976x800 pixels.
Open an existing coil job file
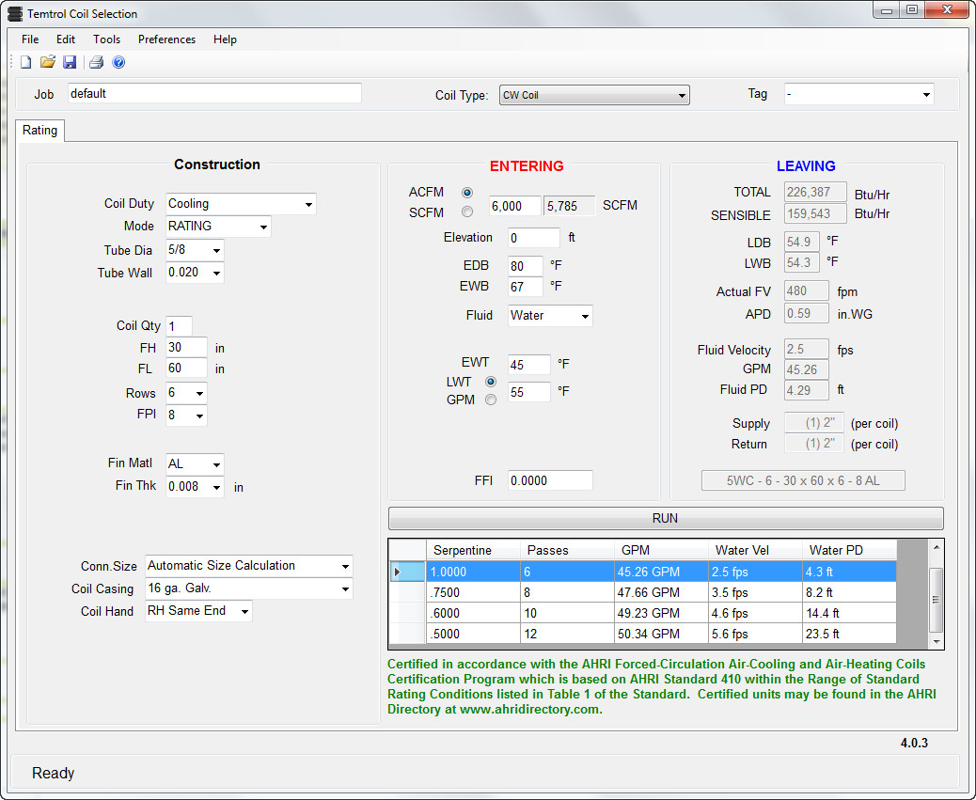click(47, 61)
